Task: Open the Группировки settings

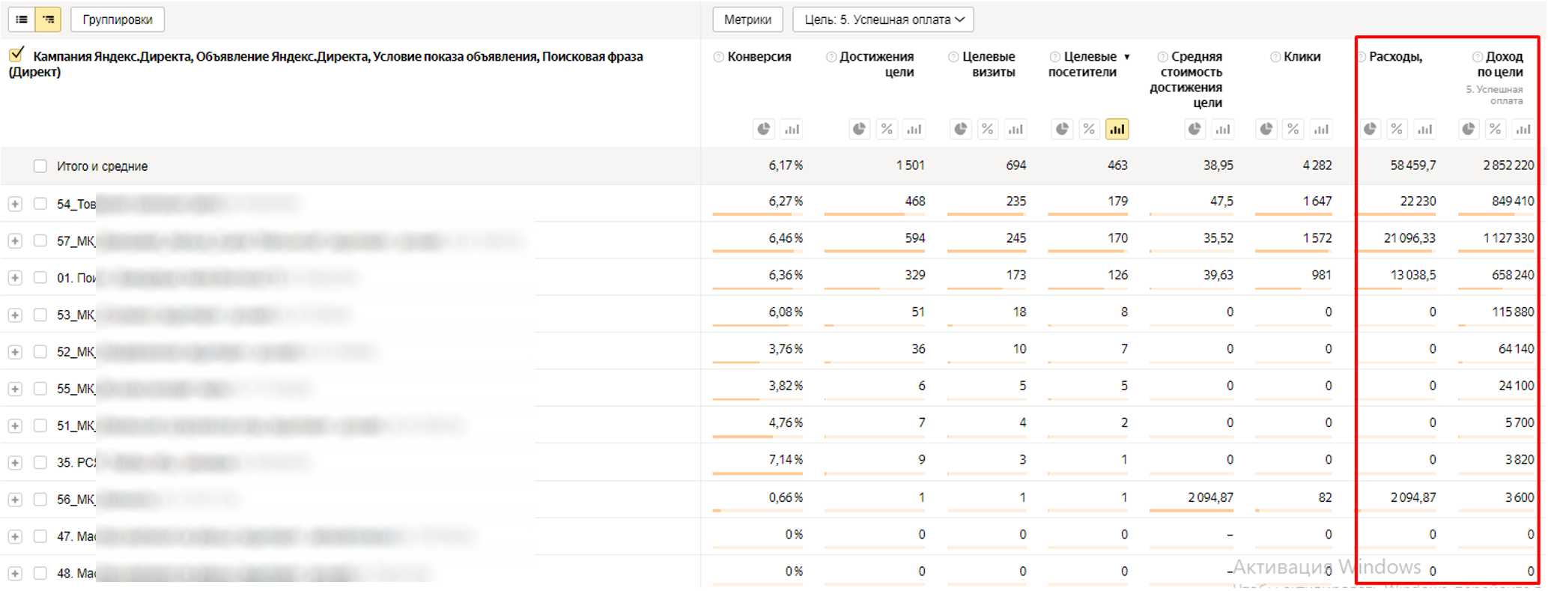Action: [x=118, y=19]
